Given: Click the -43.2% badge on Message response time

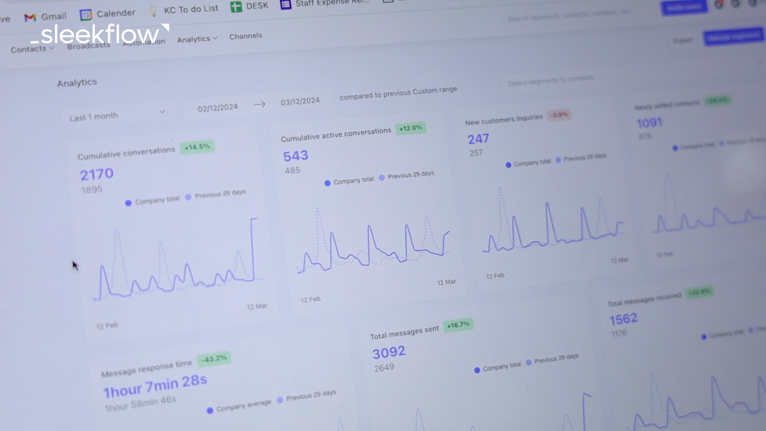Looking at the screenshot, I should pyautogui.click(x=214, y=359).
